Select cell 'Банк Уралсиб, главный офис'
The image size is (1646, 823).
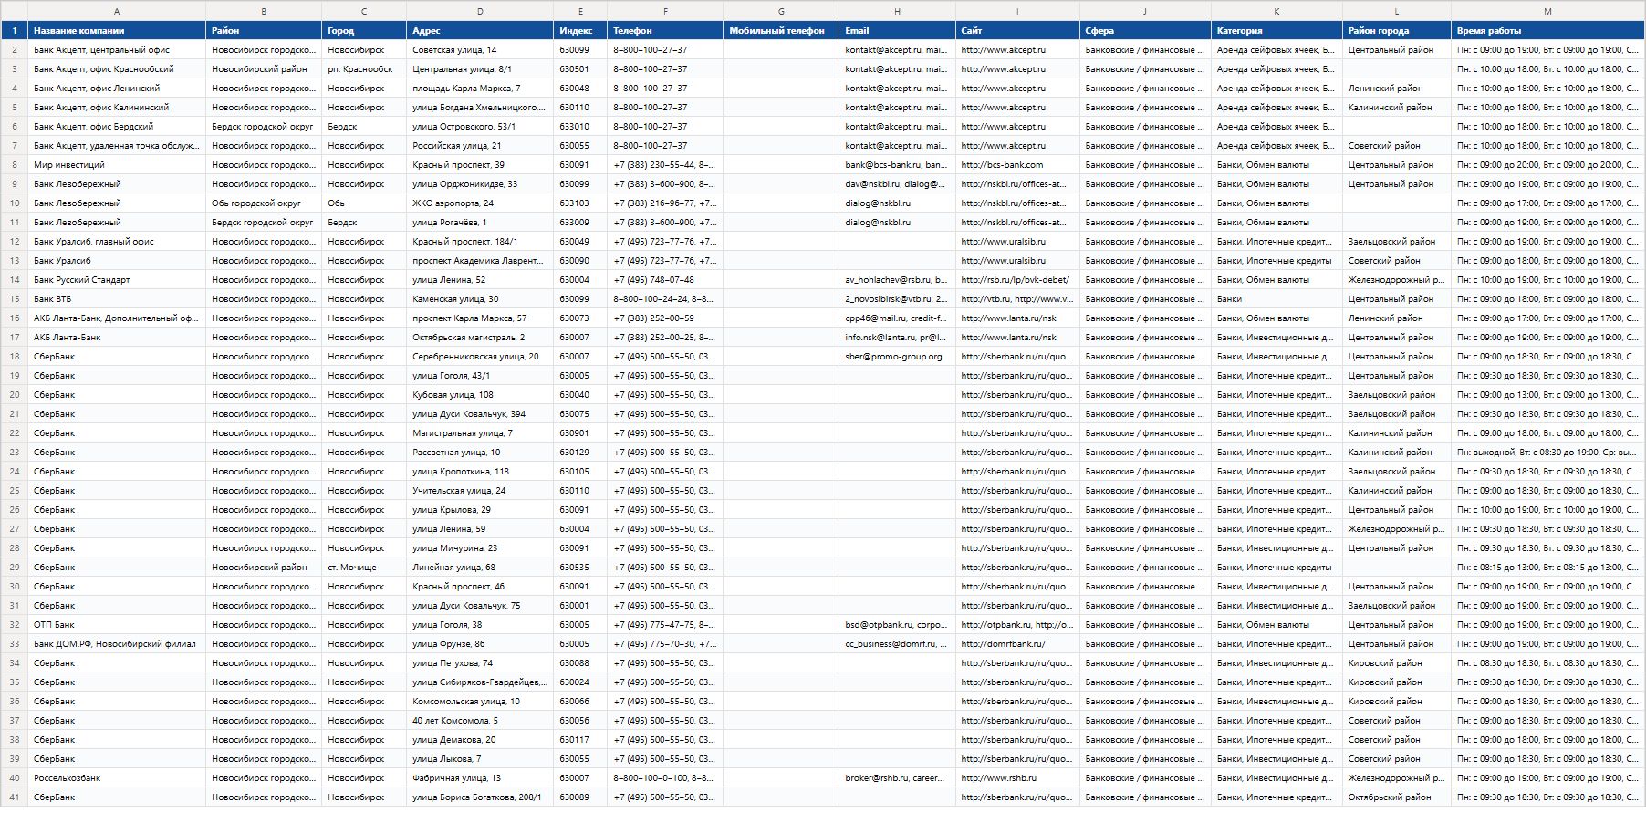(117, 242)
